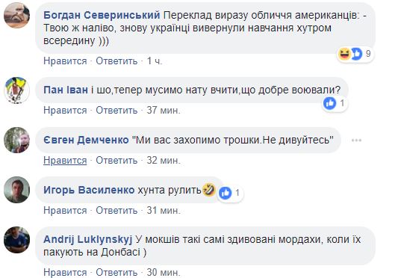Screen dimensions: 404x278
Task: Click the laughing reaction on Богдан Северинський's comment
Action: pos(344,54)
